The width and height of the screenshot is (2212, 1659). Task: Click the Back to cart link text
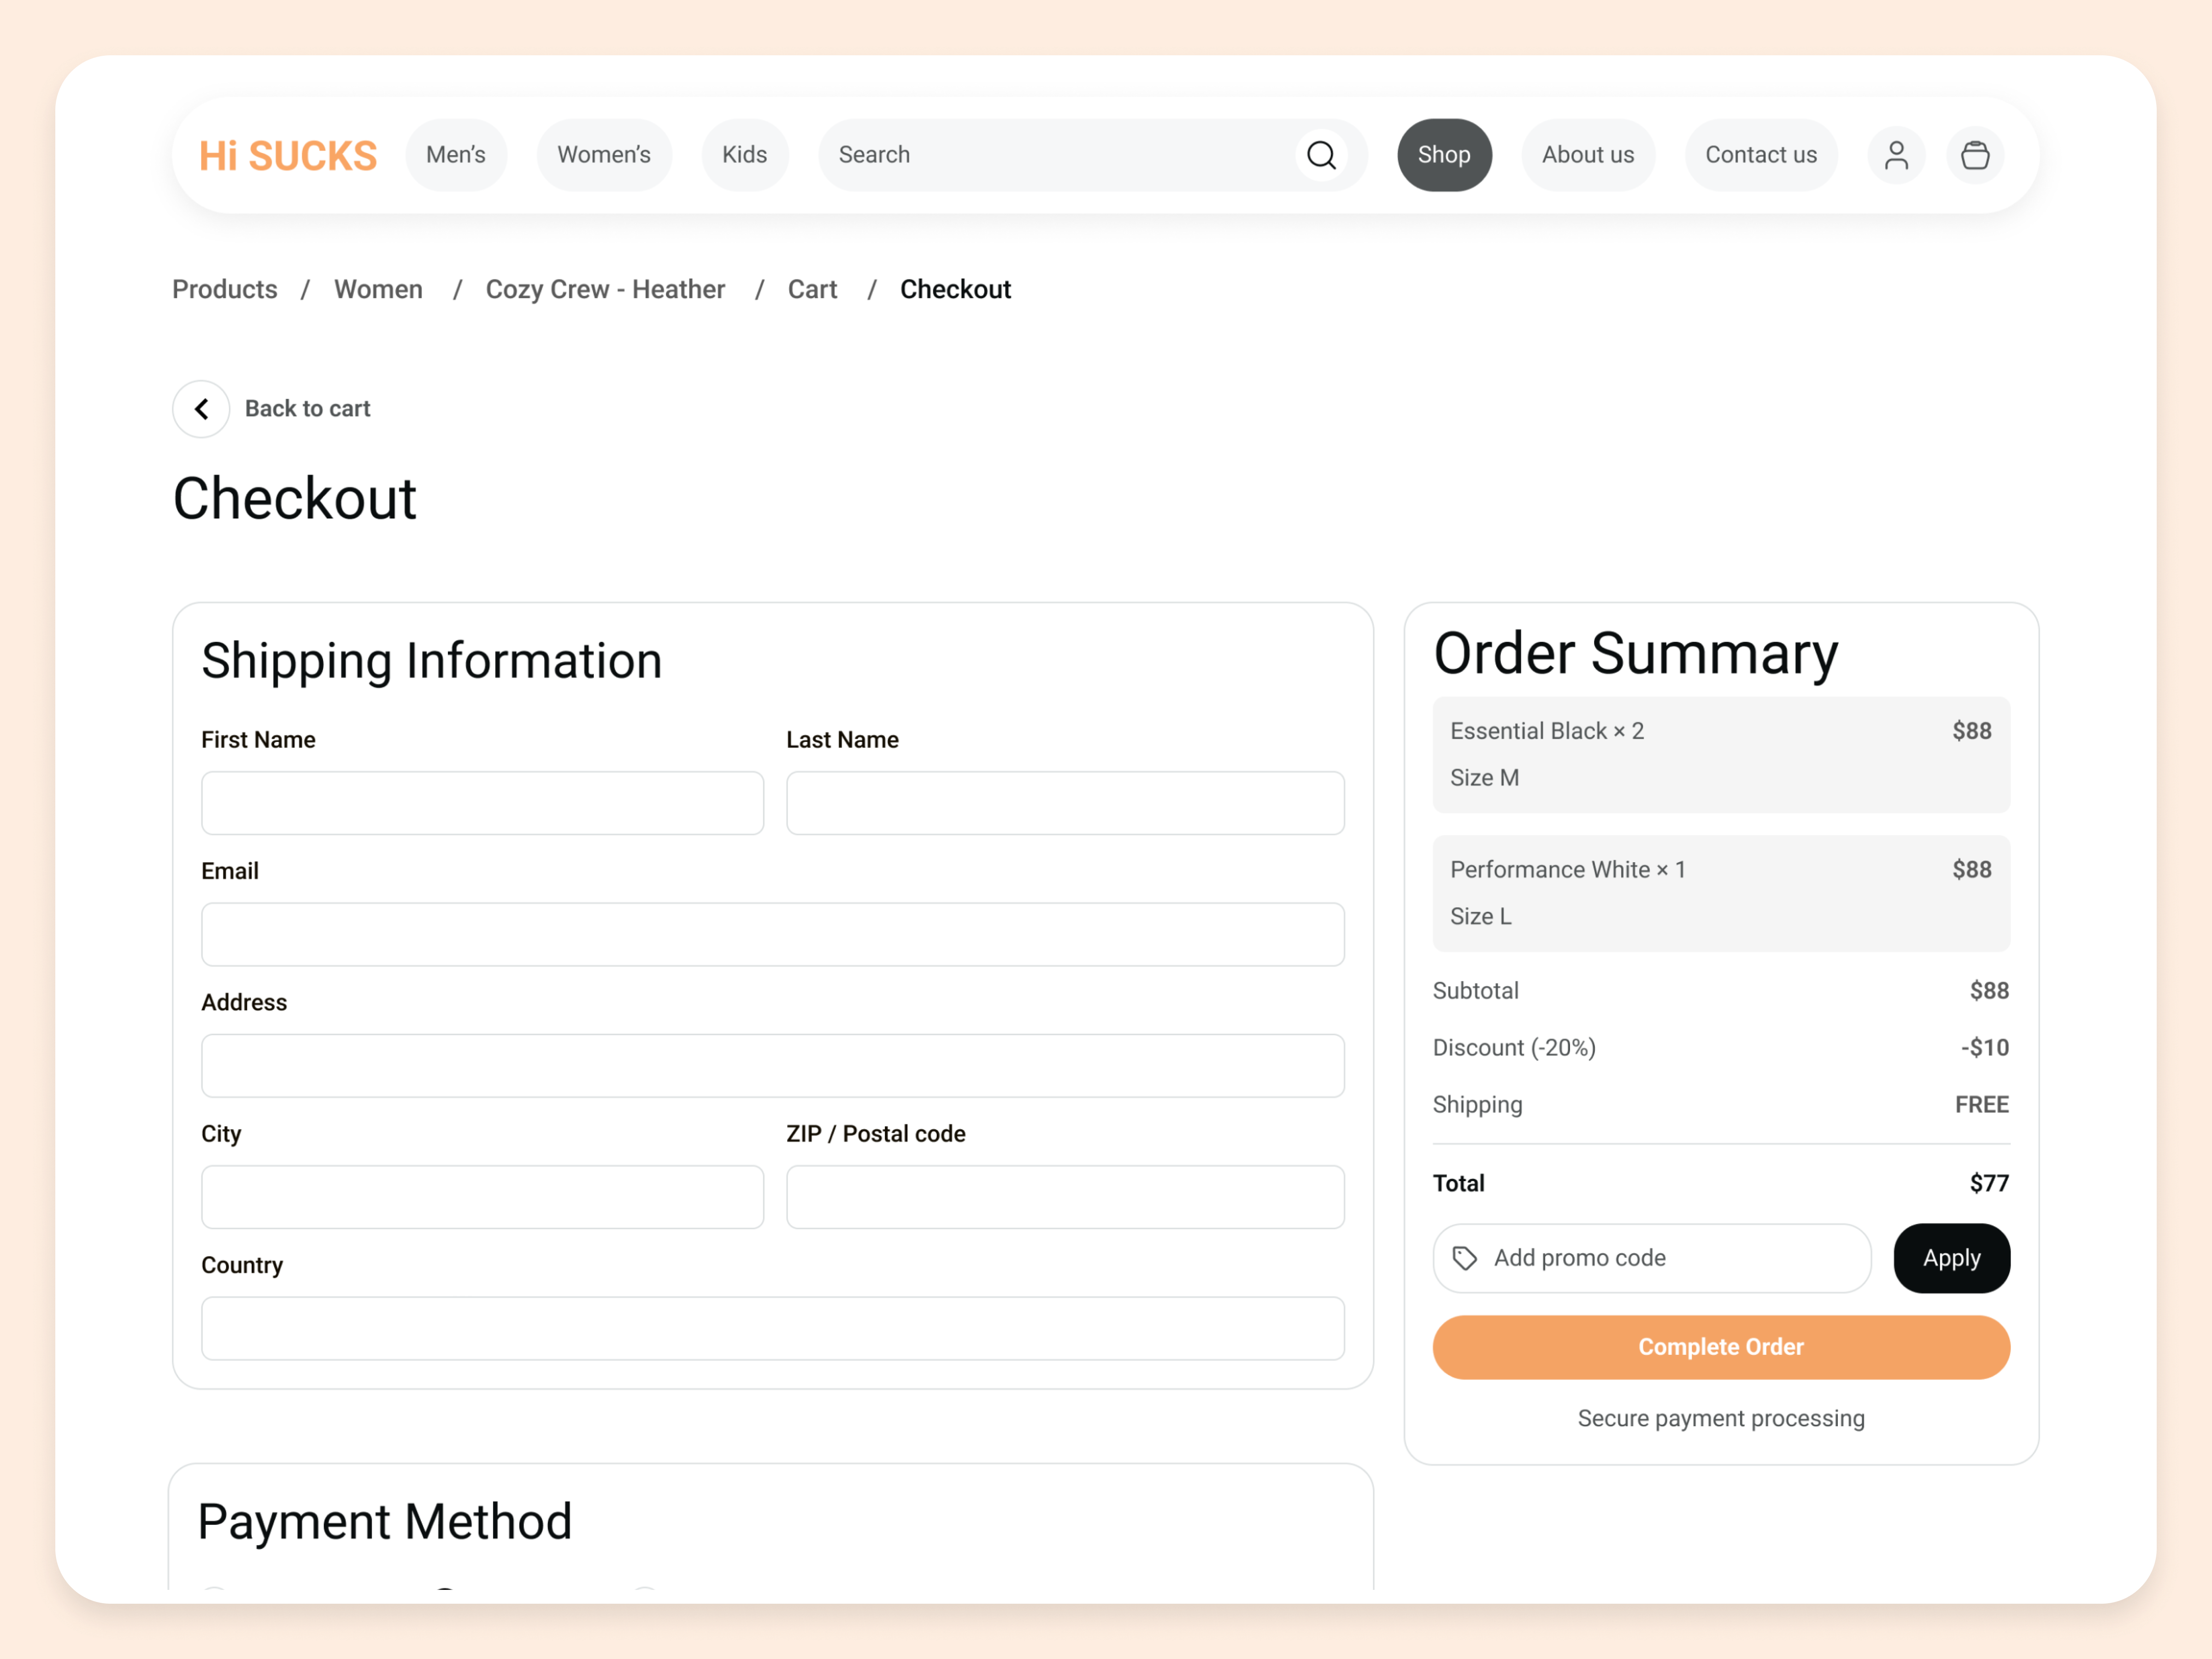(307, 409)
